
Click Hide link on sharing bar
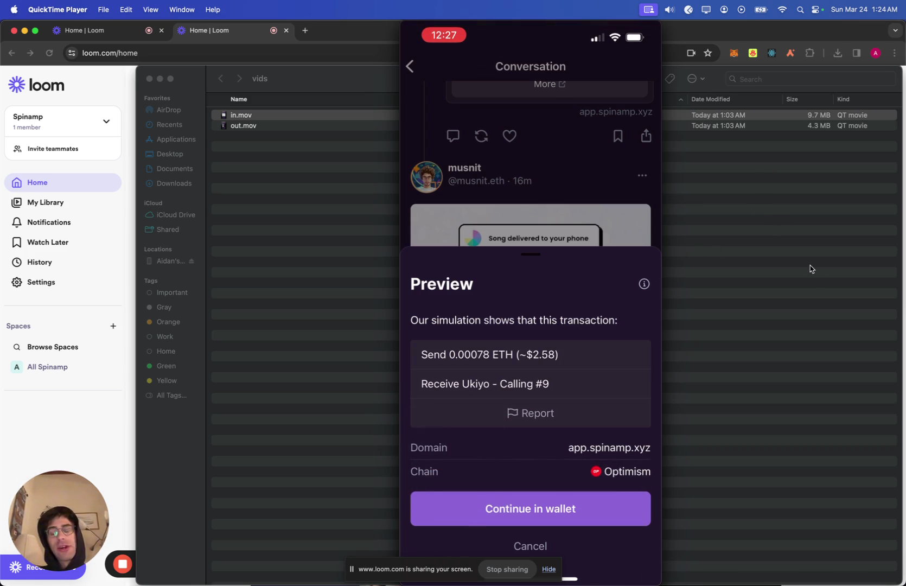(x=548, y=569)
